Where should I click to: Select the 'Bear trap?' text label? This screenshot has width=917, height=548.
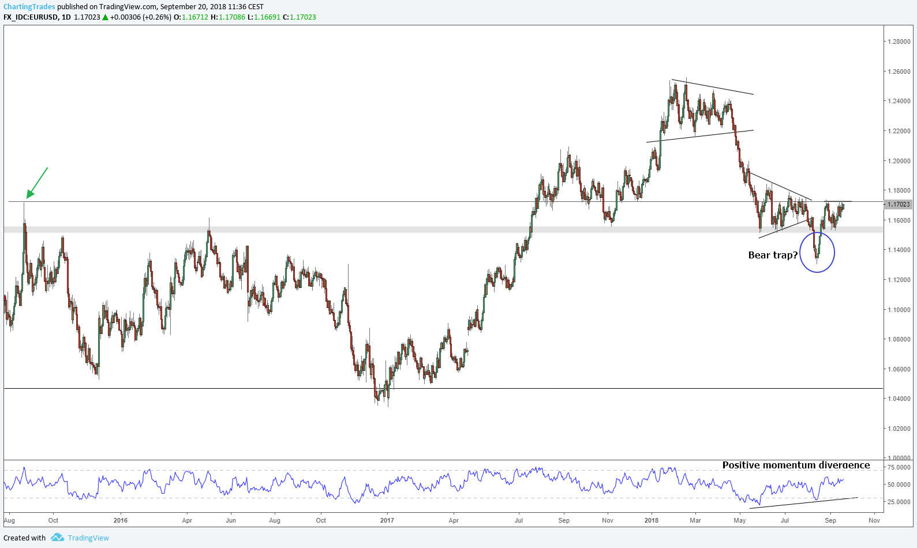pyautogui.click(x=773, y=255)
